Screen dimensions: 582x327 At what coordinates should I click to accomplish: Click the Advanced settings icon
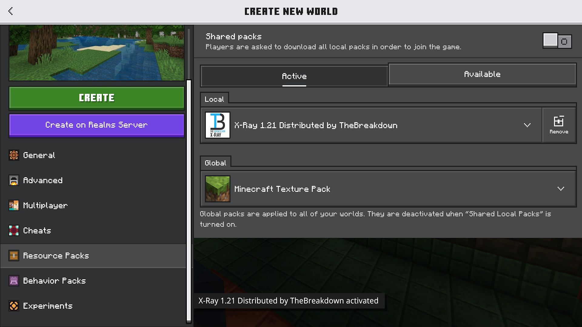coord(13,180)
